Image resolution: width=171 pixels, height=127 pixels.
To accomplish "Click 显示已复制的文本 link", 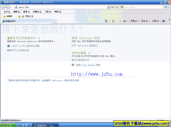I will pyautogui.click(x=80, y=60).
